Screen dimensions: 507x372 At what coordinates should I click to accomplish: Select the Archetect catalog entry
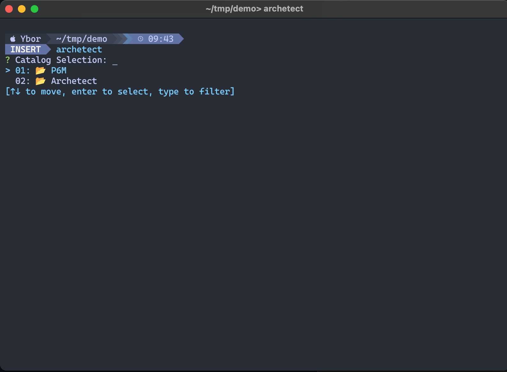(74, 81)
